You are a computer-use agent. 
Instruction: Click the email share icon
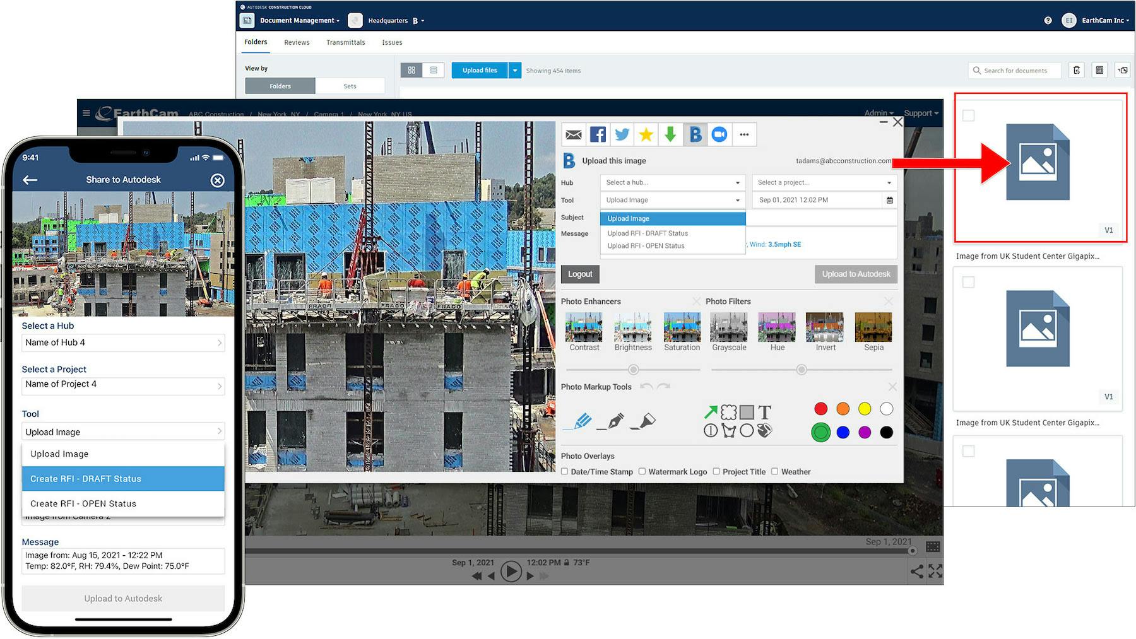[573, 134]
